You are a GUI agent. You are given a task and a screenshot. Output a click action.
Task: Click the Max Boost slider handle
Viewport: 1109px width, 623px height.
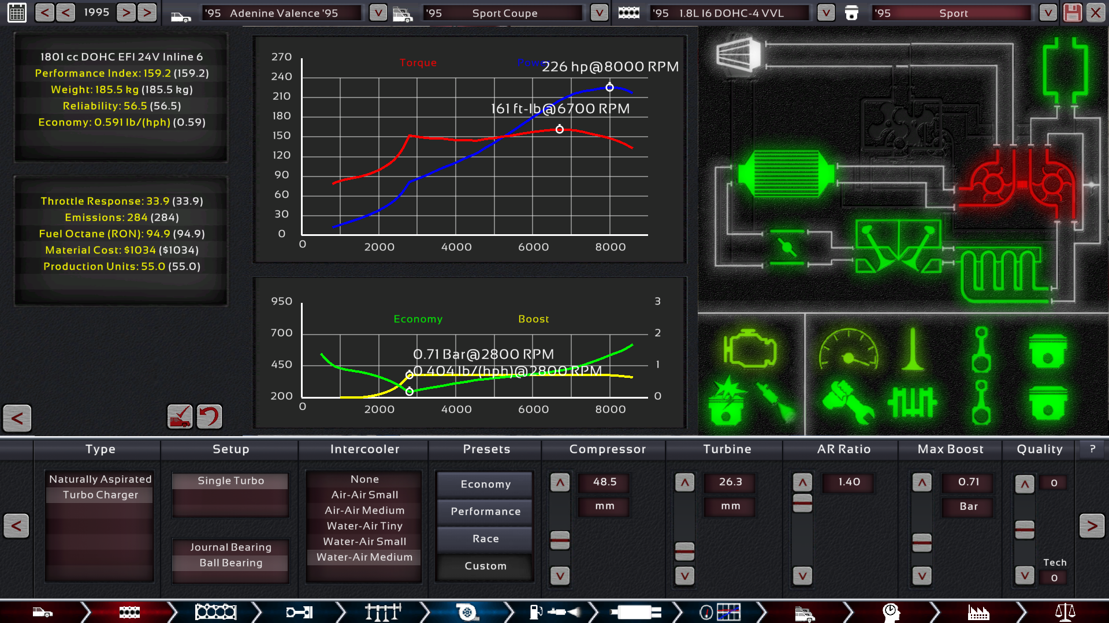pyautogui.click(x=922, y=542)
